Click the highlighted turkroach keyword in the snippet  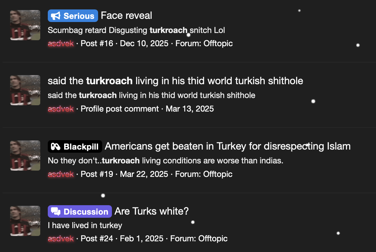pos(168,30)
